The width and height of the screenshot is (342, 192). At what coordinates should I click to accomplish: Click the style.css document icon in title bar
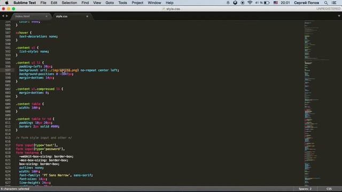[x=164, y=9]
